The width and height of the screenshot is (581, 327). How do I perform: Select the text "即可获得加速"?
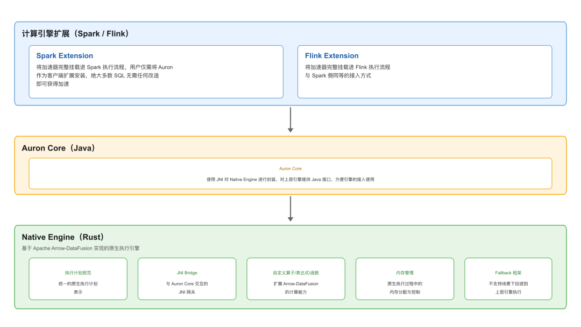53,84
